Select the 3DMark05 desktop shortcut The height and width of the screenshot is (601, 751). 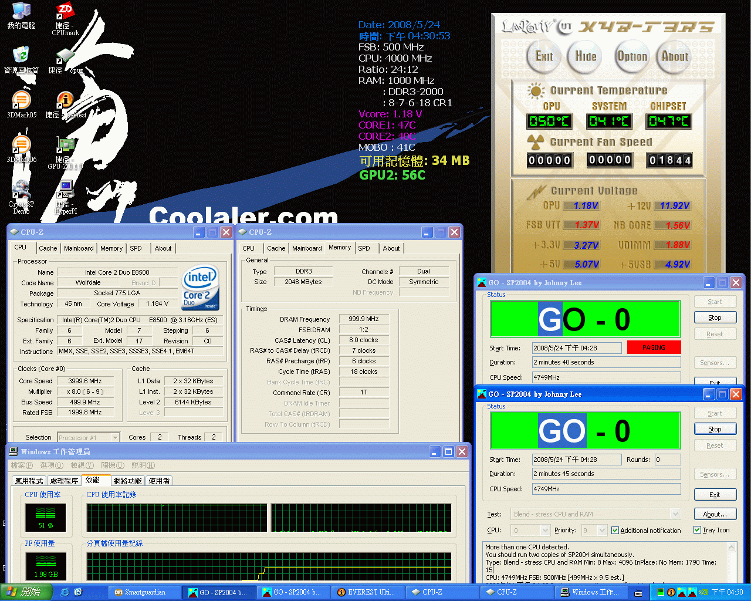(x=21, y=104)
